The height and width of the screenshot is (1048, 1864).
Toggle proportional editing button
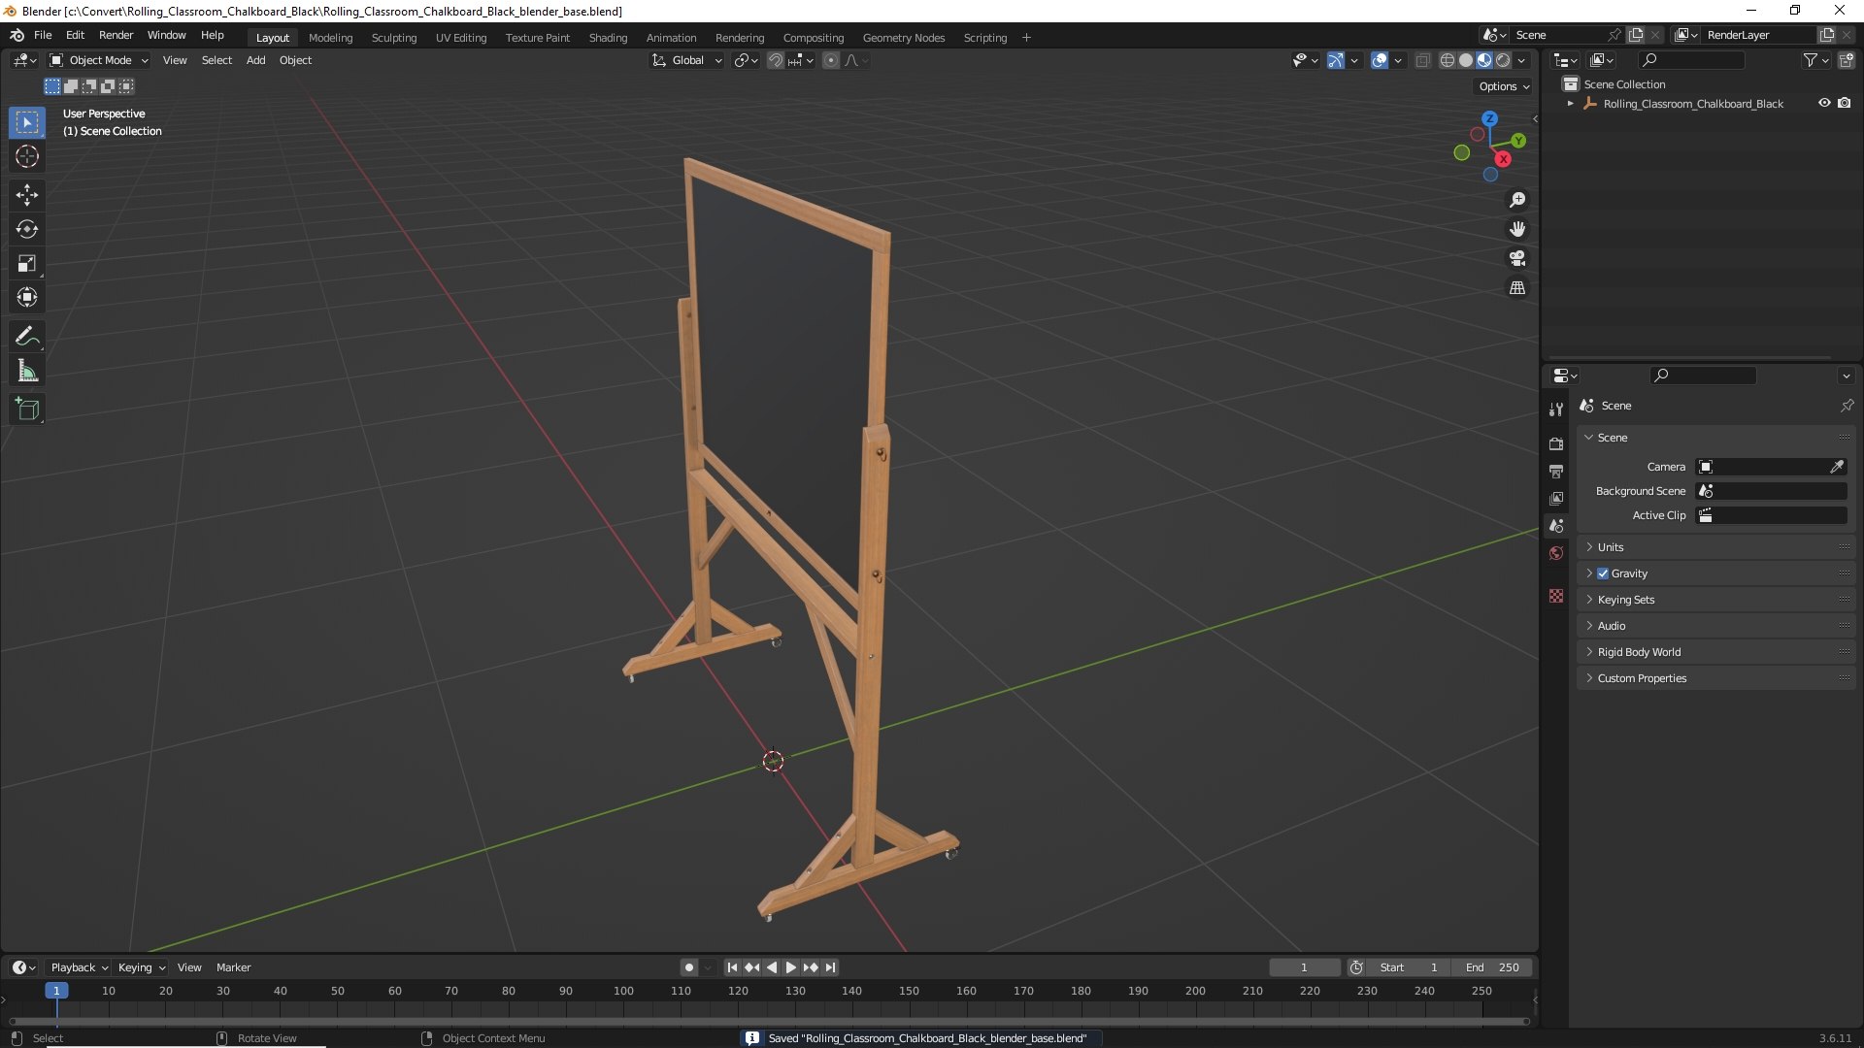coord(831,60)
